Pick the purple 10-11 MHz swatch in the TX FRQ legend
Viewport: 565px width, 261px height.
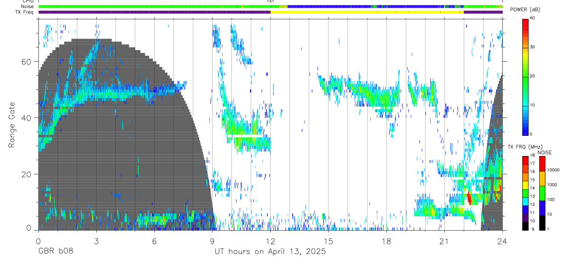coord(526,217)
